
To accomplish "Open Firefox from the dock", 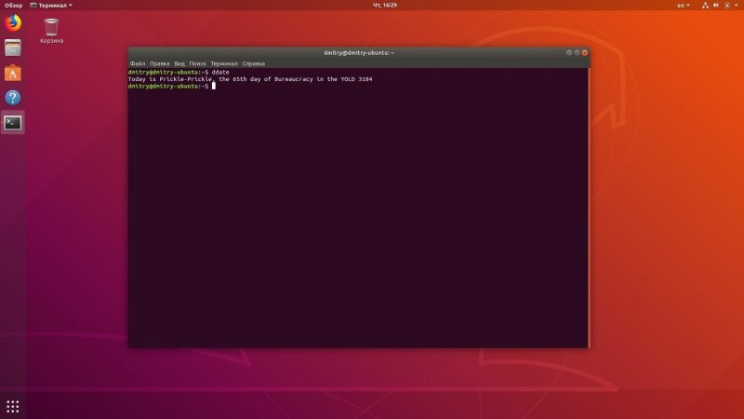I will (13, 22).
